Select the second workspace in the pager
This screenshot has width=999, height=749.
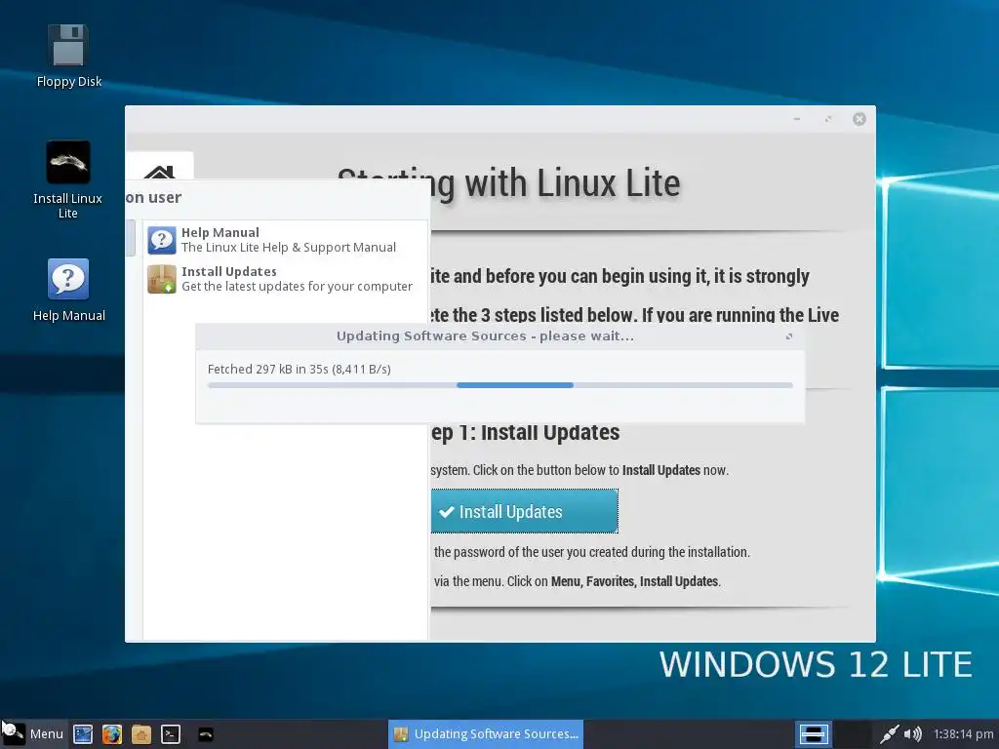coord(853,734)
